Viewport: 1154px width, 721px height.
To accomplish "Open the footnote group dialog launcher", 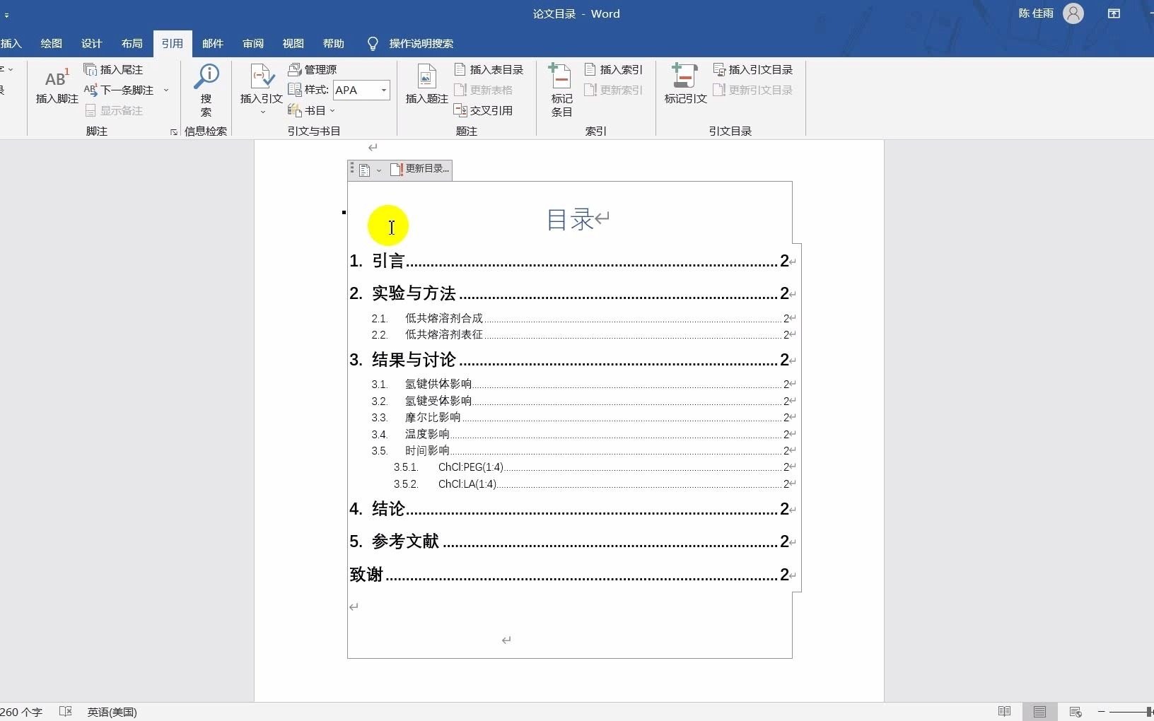I will (x=174, y=132).
